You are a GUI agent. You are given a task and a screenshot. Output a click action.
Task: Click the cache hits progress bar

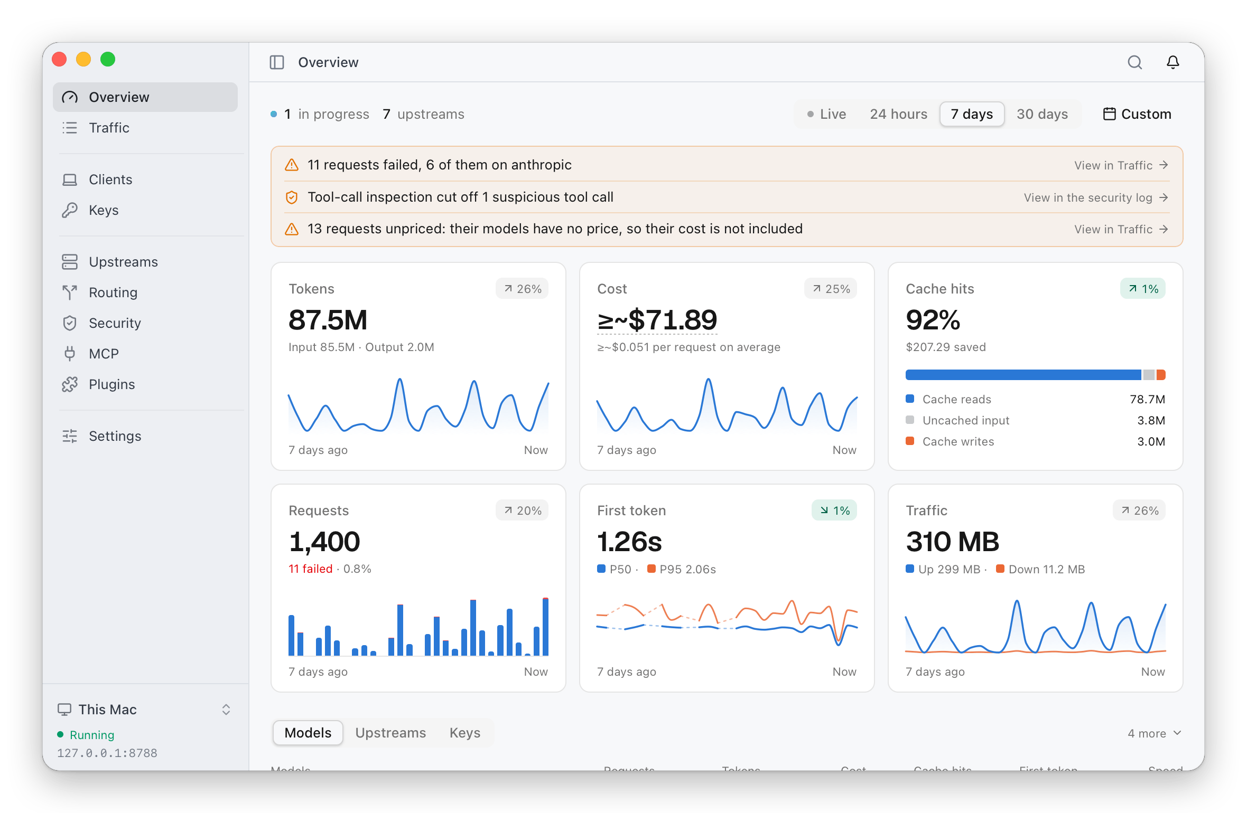[x=1036, y=375]
